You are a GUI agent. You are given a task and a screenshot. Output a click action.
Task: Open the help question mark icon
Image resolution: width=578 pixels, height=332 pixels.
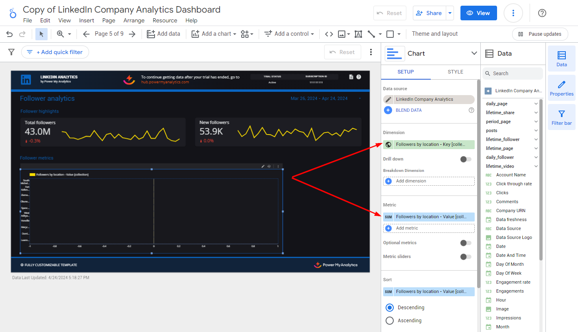coord(542,13)
